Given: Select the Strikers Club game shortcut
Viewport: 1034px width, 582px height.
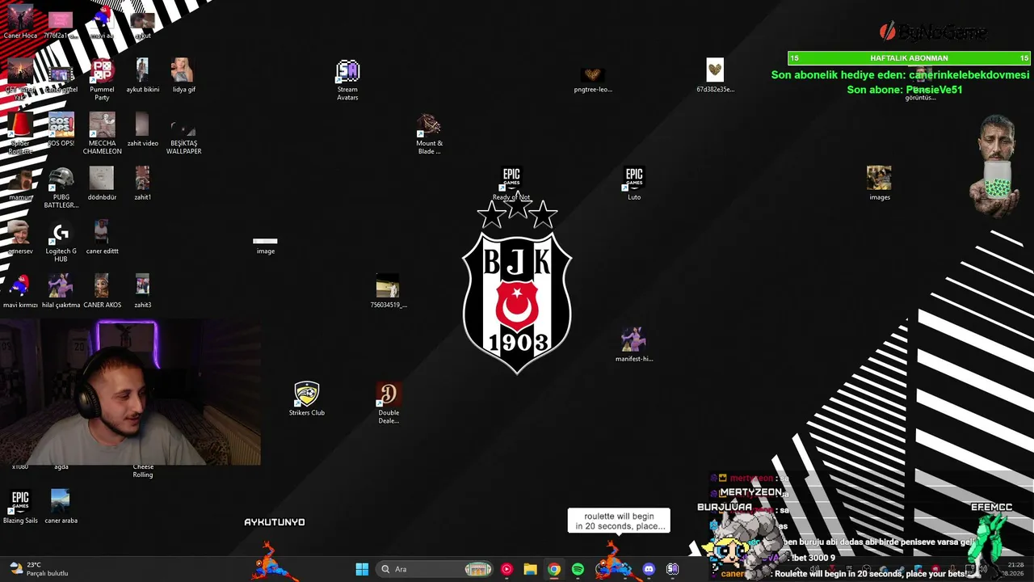Looking at the screenshot, I should pos(306,399).
